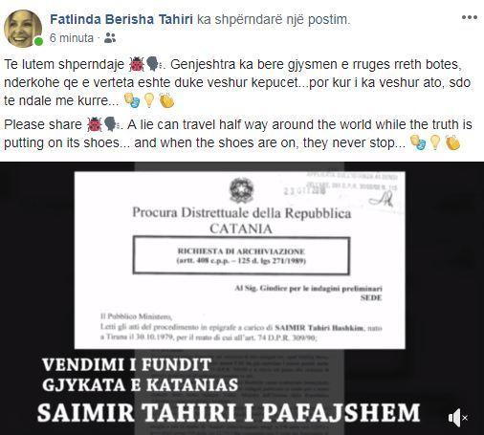This screenshot has height=435, width=484.
Task: Open the '6 minuta' timestamp link
Action: pos(72,38)
